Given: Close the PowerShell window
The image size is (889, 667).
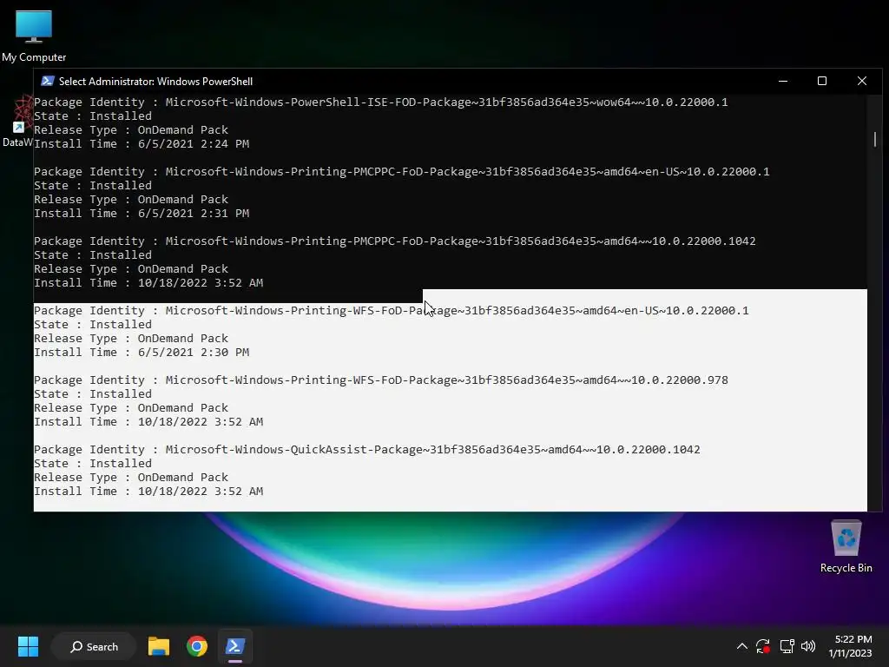Looking at the screenshot, I should point(862,81).
